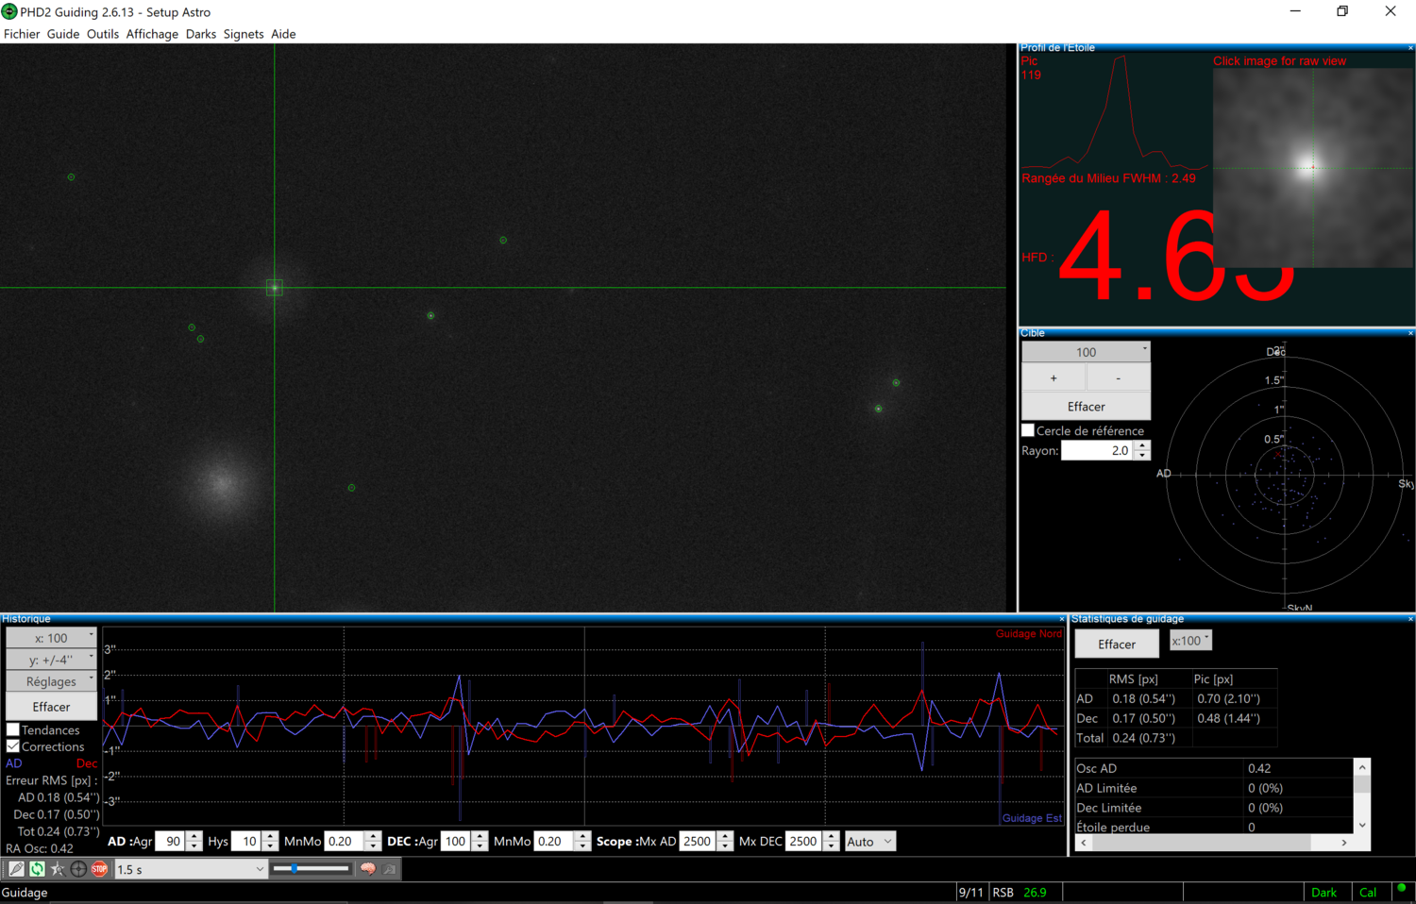This screenshot has width=1416, height=904.
Task: Adjust the screen gamma slider in the toolbar
Action: point(311,869)
